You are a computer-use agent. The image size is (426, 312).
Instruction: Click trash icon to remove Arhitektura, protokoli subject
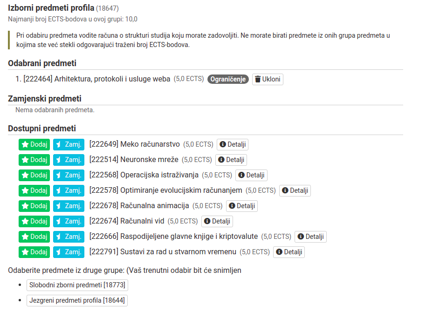(268, 79)
